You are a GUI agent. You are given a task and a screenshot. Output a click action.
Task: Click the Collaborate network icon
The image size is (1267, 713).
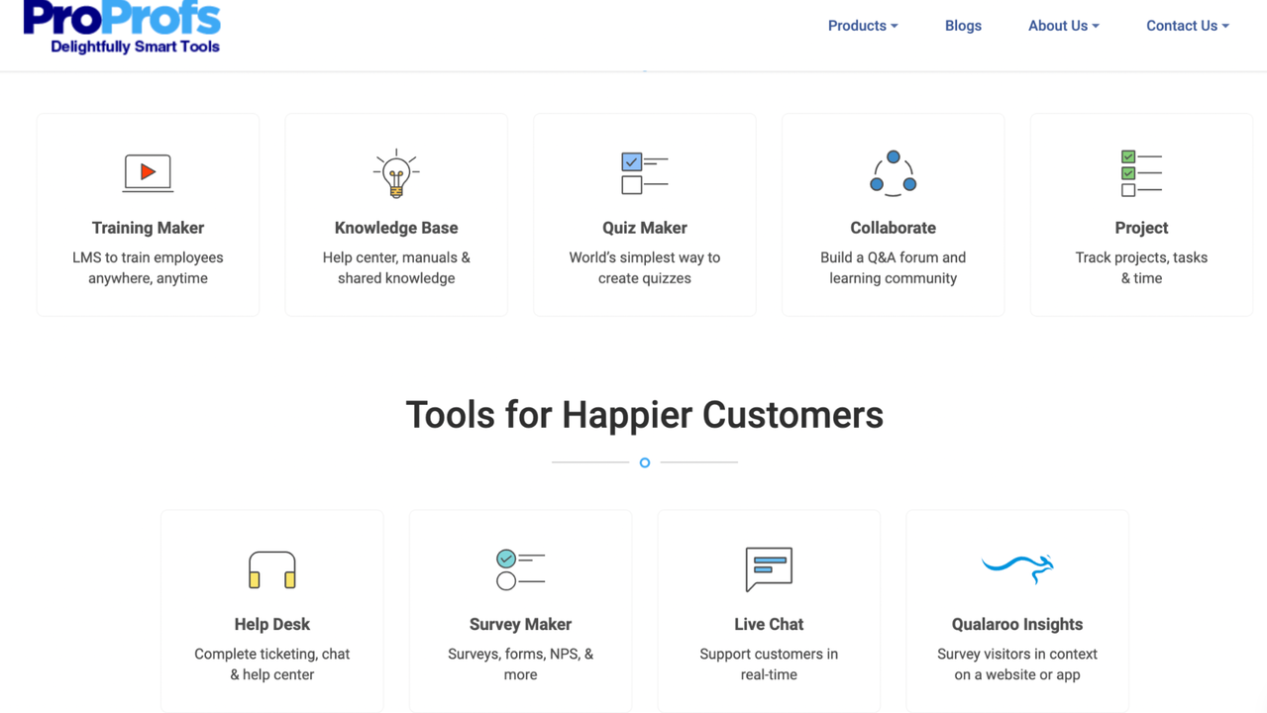[x=893, y=170]
